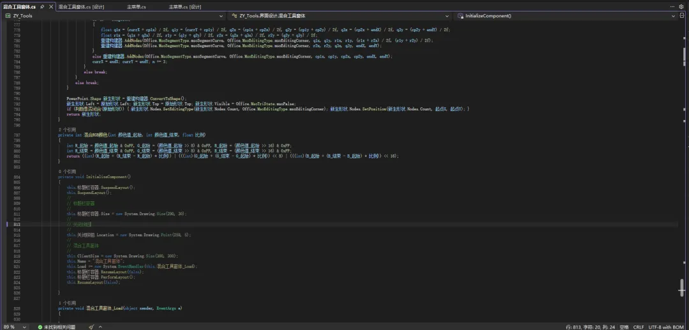Click the ZY_Tools project icon
The height and width of the screenshot is (330, 689).
tap(8, 16)
